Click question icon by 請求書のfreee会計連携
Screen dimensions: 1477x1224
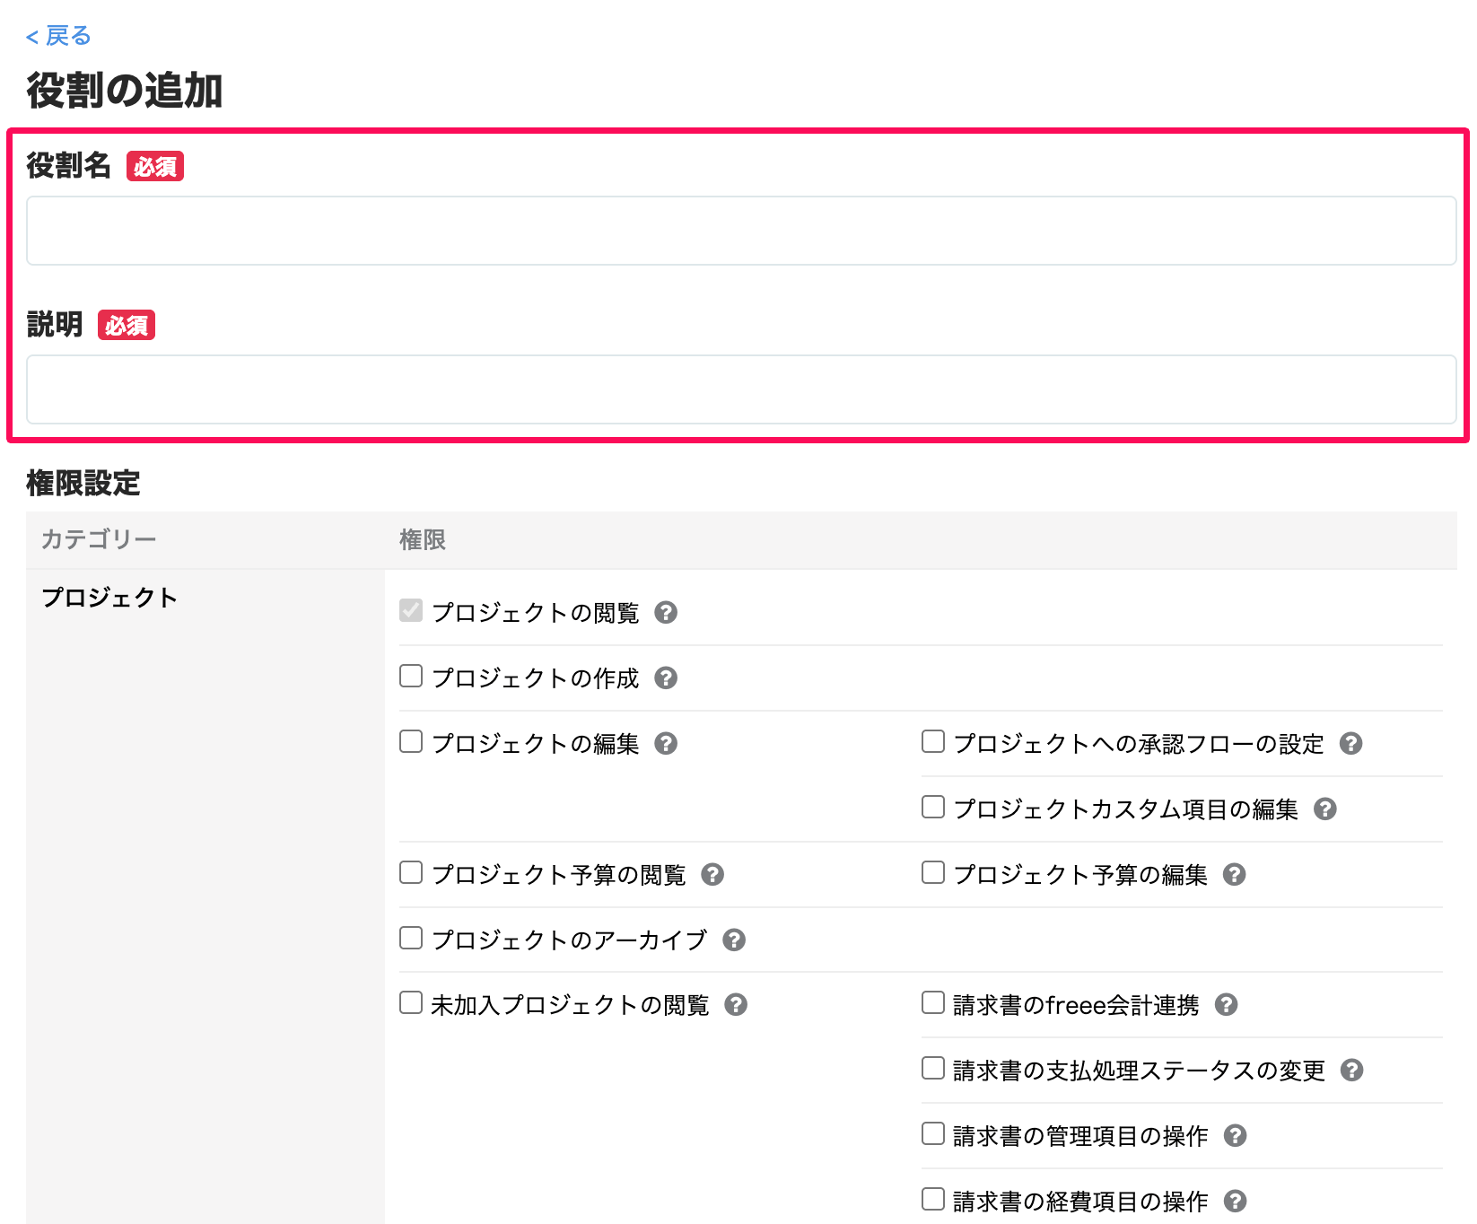[1227, 1004]
